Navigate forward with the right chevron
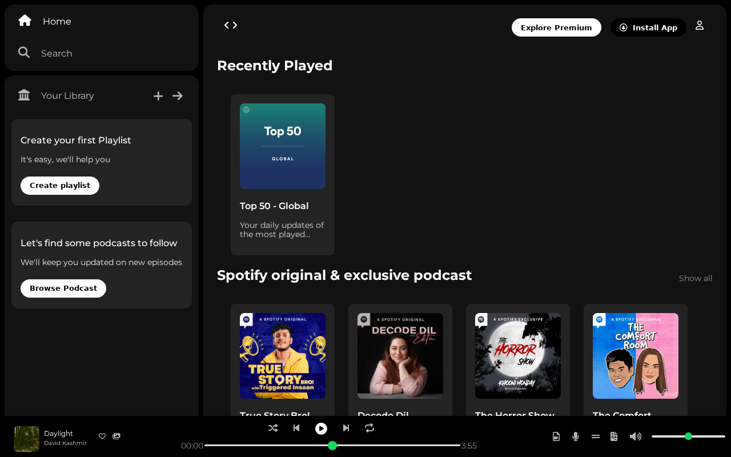Screen dimensions: 731x457 point(235,25)
